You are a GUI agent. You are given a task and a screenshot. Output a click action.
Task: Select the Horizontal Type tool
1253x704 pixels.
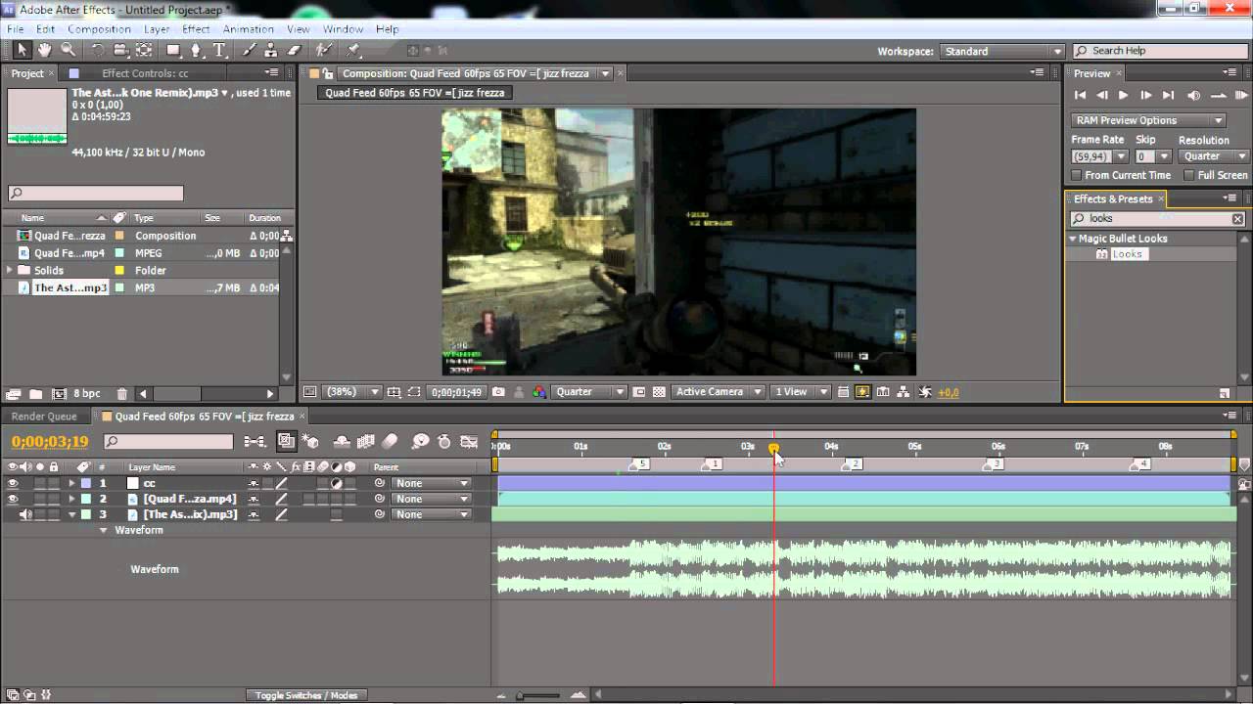pyautogui.click(x=219, y=50)
